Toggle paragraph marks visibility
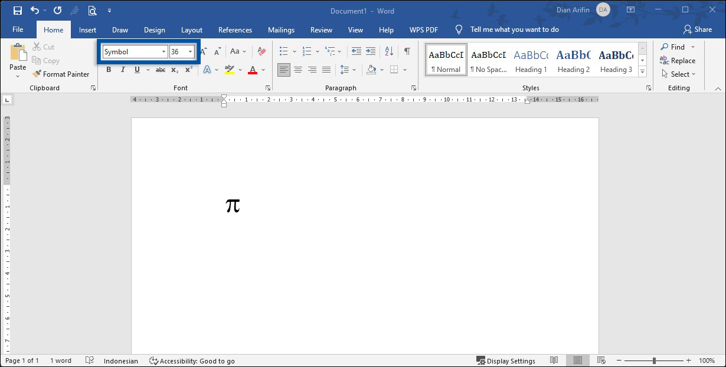726x367 pixels. point(407,51)
